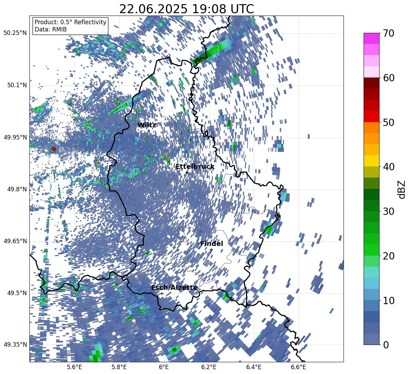This screenshot has width=410, height=374.
Task: Click the 5.6°E longitude label
Action: 74,367
